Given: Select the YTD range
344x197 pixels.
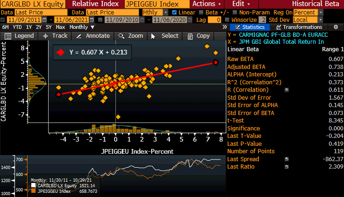Looking at the screenshot, I should coord(17,27).
